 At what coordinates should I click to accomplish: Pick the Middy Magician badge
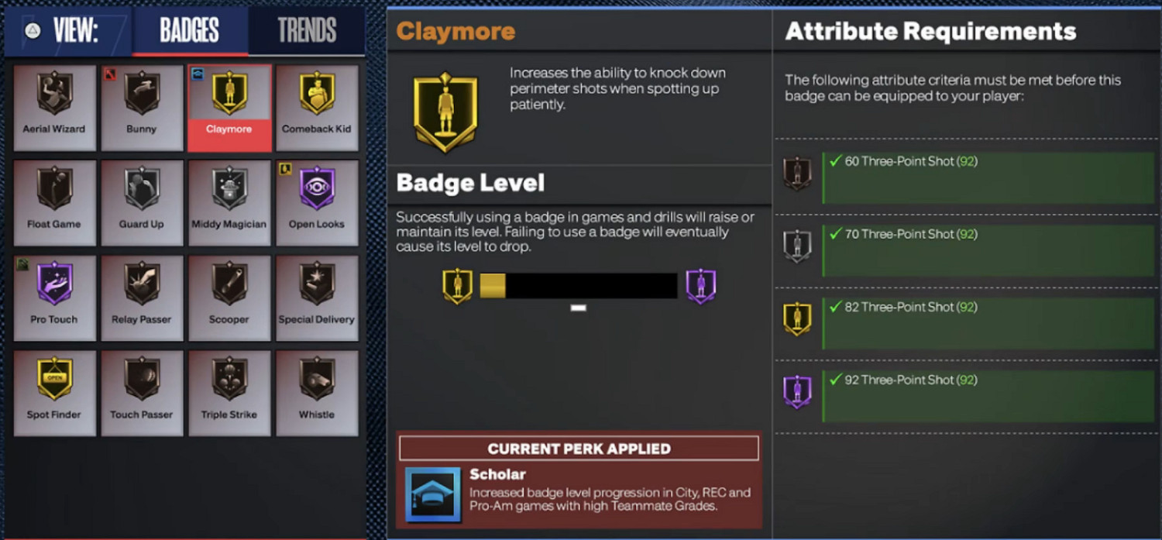coord(229,203)
